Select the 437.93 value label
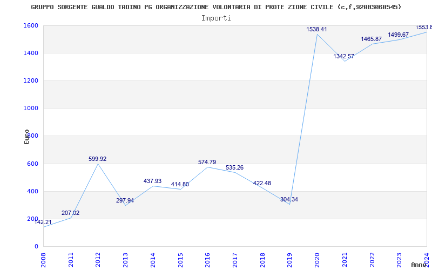432x270 pixels. tap(152, 181)
